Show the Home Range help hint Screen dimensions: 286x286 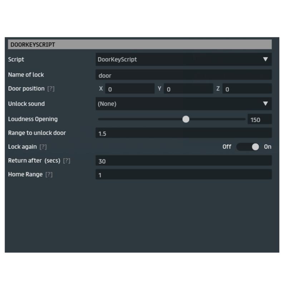click(49, 175)
